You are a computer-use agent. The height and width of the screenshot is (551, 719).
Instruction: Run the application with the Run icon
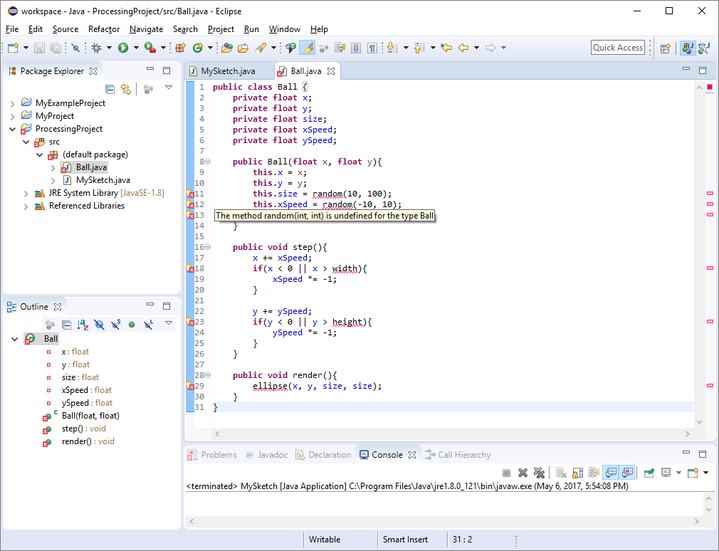coord(122,48)
